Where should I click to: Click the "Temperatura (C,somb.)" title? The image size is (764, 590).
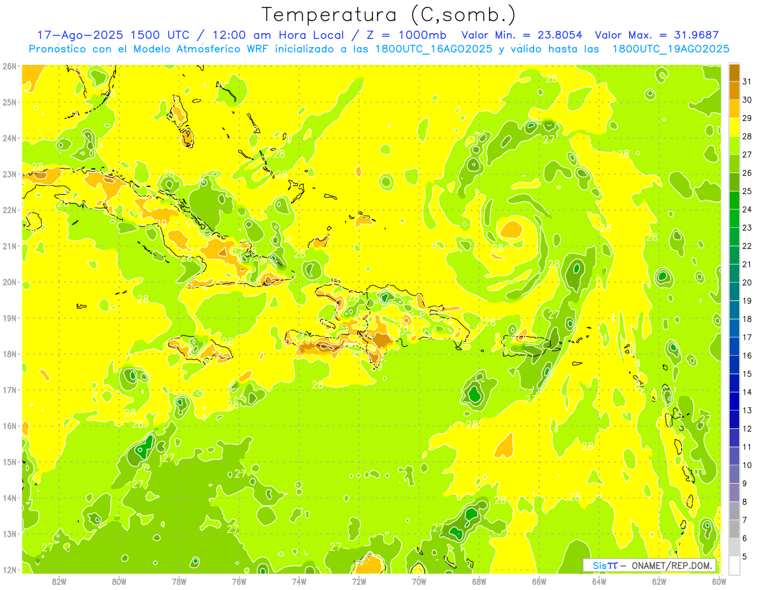pyautogui.click(x=389, y=15)
